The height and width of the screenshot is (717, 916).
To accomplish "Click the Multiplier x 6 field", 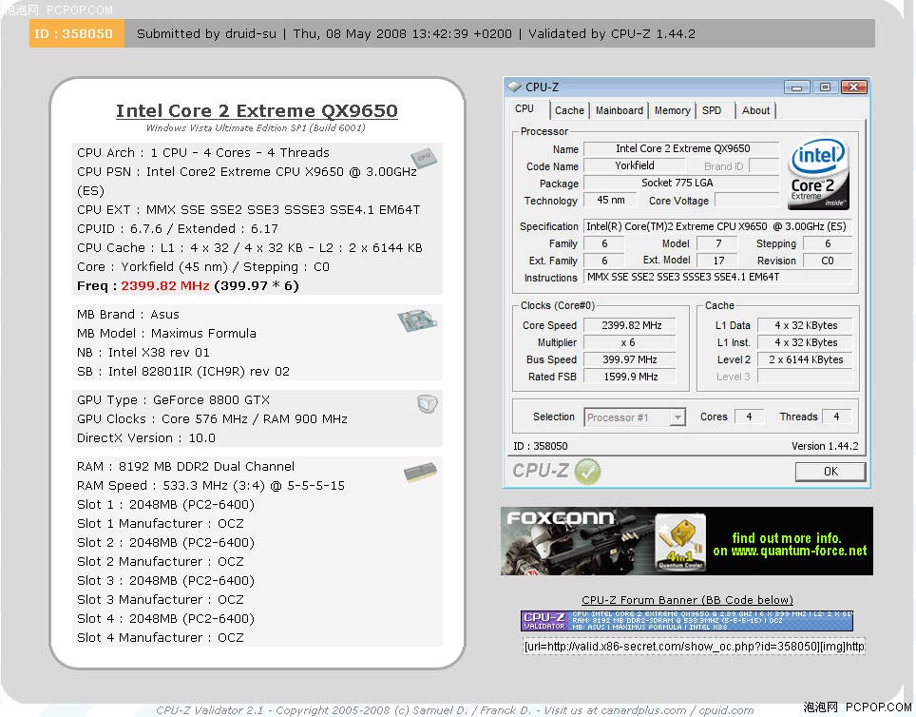I will (x=630, y=342).
